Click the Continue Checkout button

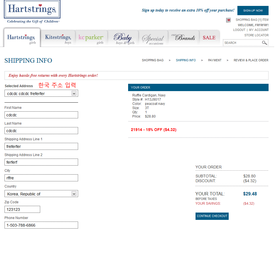coord(212,216)
